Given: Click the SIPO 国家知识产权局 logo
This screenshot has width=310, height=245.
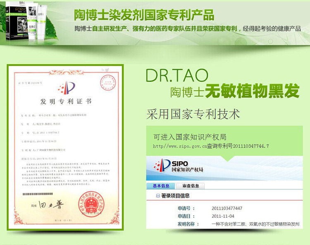Looking at the screenshot, I should tap(178, 166).
